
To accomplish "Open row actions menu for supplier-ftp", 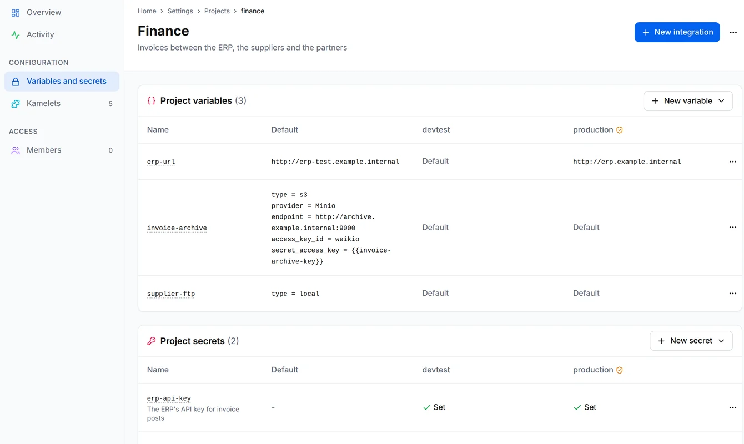I will [733, 294].
